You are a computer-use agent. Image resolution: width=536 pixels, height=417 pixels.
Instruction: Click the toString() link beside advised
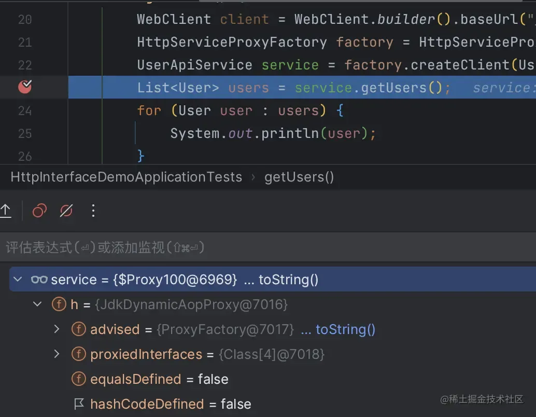coord(345,329)
